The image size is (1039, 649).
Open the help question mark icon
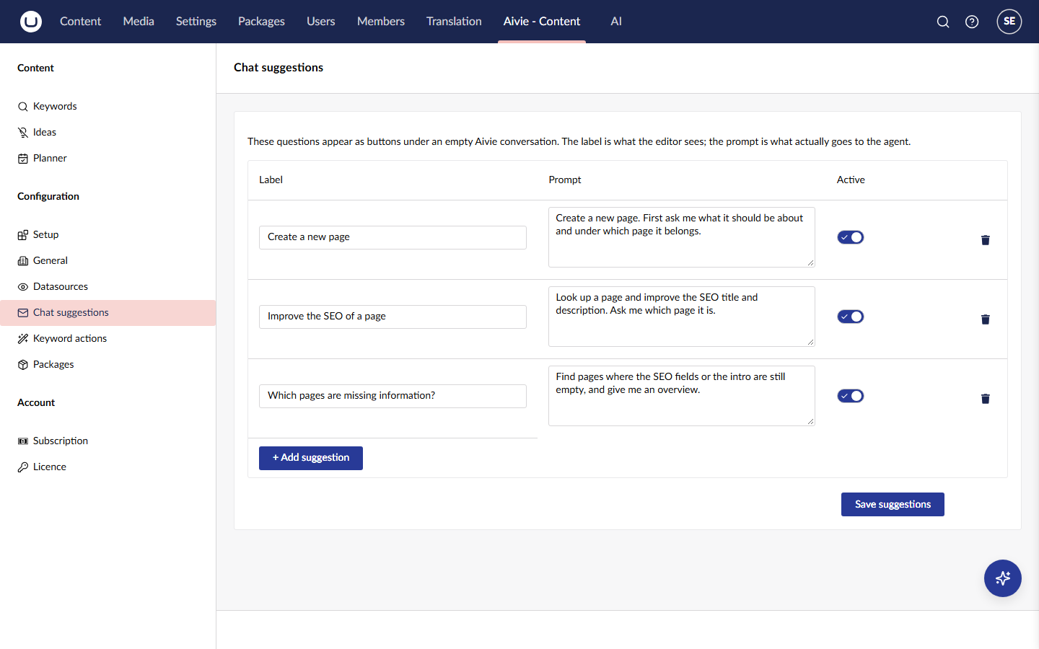pos(972,22)
